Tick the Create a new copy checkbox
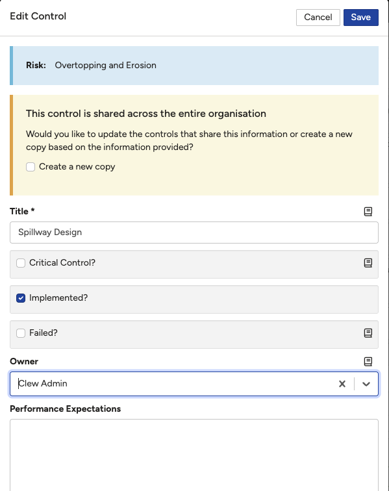The image size is (389, 491). pyautogui.click(x=31, y=167)
